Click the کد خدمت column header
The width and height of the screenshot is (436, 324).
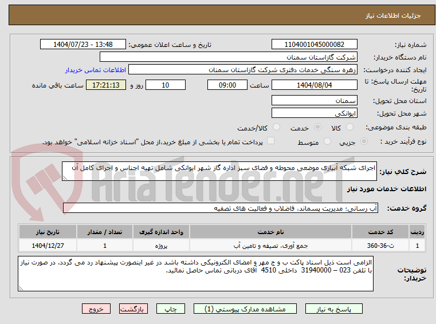pyautogui.click(x=380, y=232)
